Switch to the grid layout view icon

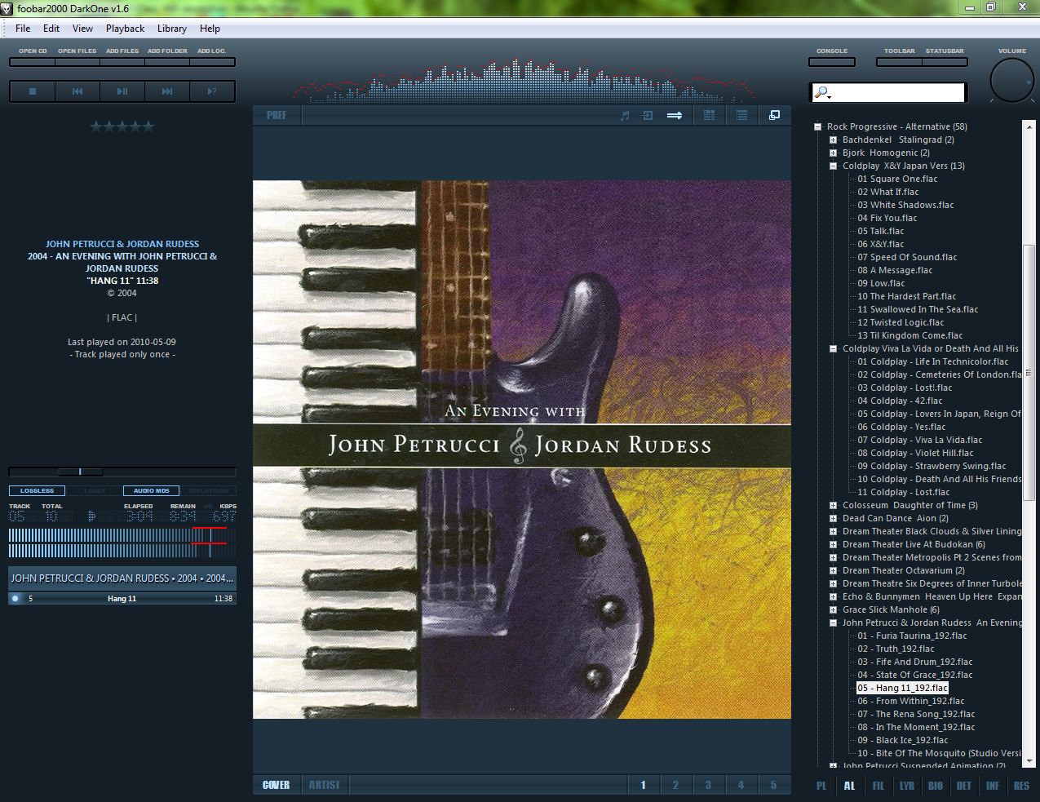tap(709, 115)
